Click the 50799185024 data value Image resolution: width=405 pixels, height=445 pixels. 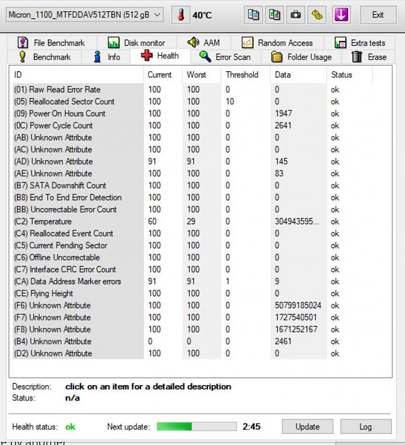click(x=298, y=306)
